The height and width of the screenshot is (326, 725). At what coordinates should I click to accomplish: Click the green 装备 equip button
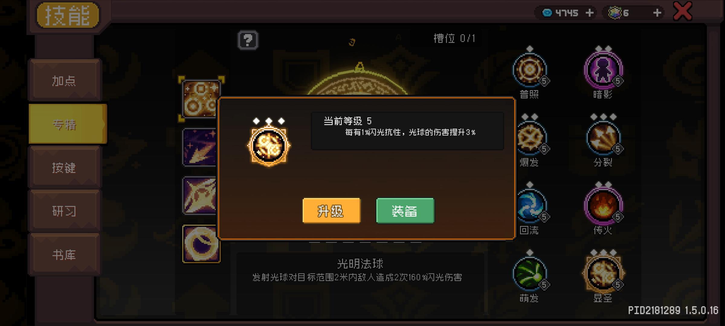coord(405,211)
